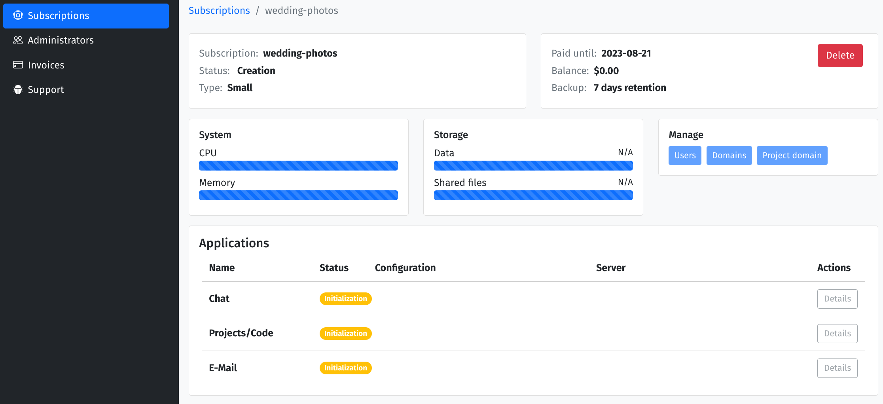Screen dimensions: 883x404
Task: Click the Invoices card icon
Action: click(18, 65)
